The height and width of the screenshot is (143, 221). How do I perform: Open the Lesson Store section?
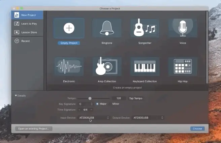coord(27,32)
